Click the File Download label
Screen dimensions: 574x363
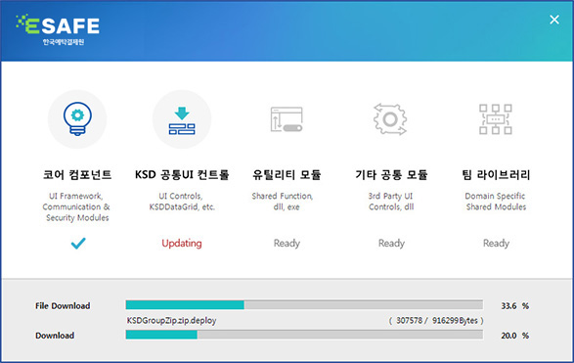tap(63, 306)
